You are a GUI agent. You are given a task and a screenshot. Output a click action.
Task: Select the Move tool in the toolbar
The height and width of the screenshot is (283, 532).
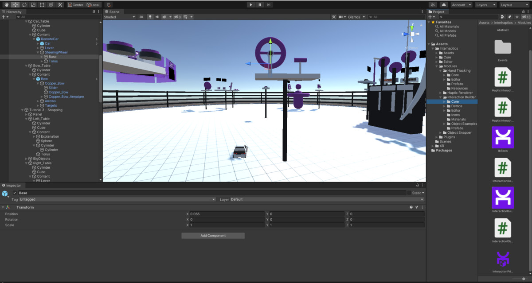point(15,4)
